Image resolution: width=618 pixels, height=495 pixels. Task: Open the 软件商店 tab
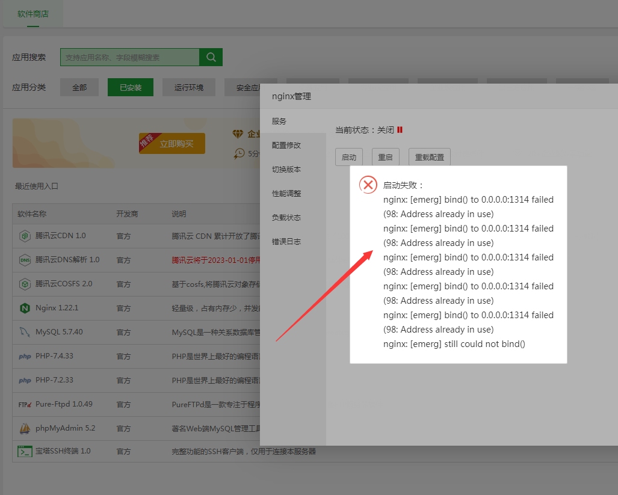(x=33, y=14)
